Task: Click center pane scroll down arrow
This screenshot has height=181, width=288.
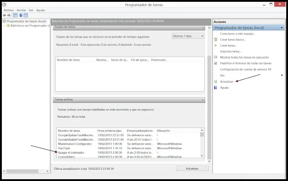Action: 209,161
